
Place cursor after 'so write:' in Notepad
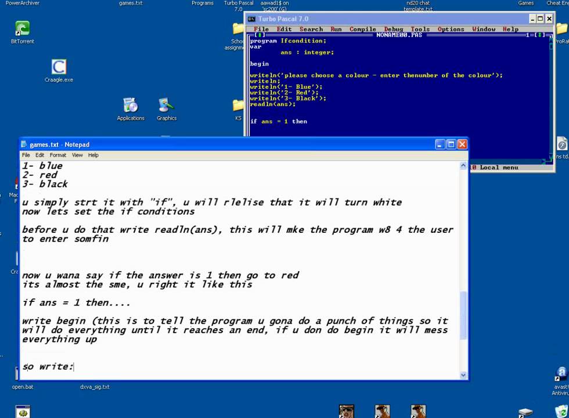click(74, 367)
